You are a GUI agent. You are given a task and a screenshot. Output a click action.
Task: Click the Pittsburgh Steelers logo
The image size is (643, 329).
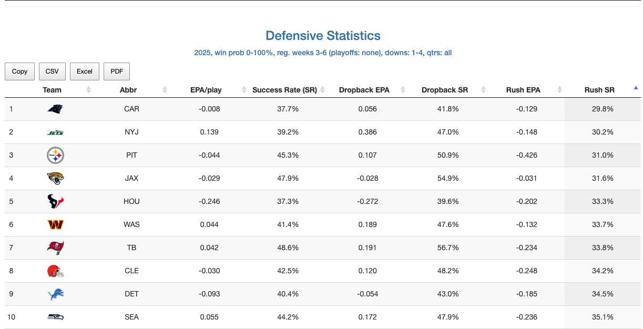(x=55, y=155)
